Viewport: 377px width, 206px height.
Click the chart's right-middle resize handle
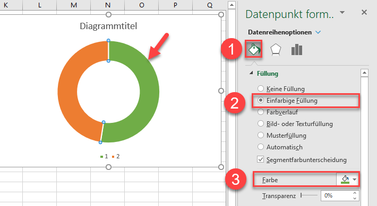(221, 91)
